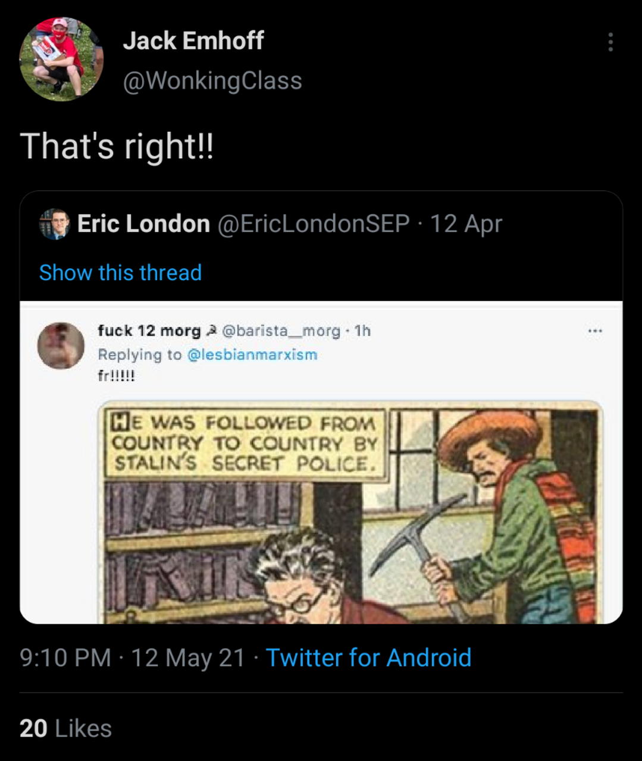Tap Jack Emhoff's profile picture
The image size is (642, 761).
tap(61, 59)
